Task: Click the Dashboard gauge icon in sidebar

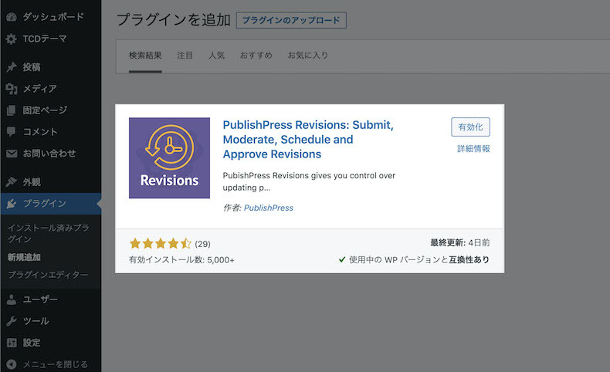Action: (12, 17)
